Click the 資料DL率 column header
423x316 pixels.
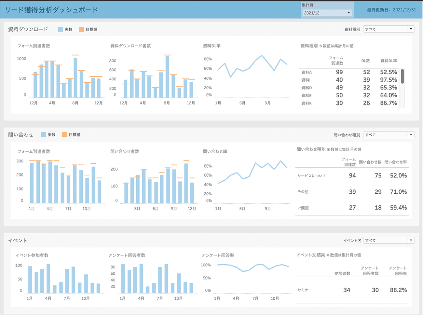[389, 61]
